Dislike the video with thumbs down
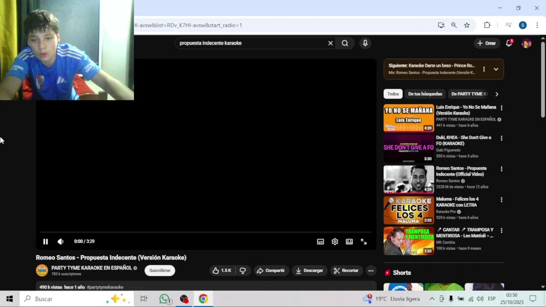Viewport: 546px width, 307px height. coord(243,270)
